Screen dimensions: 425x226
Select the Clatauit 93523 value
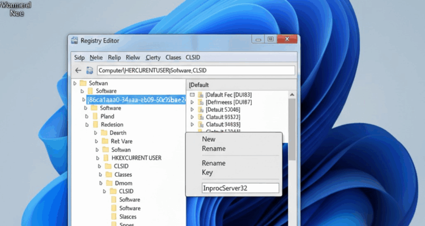(x=223, y=117)
